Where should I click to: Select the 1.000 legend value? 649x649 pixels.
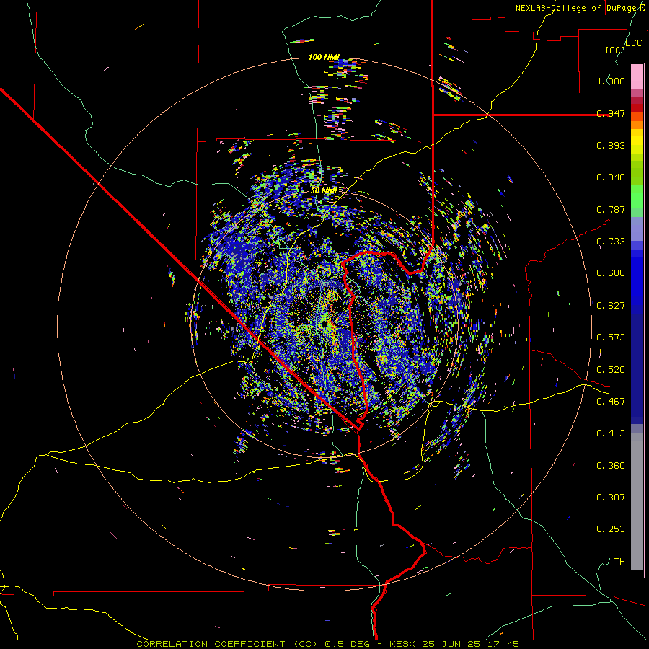pyautogui.click(x=611, y=81)
